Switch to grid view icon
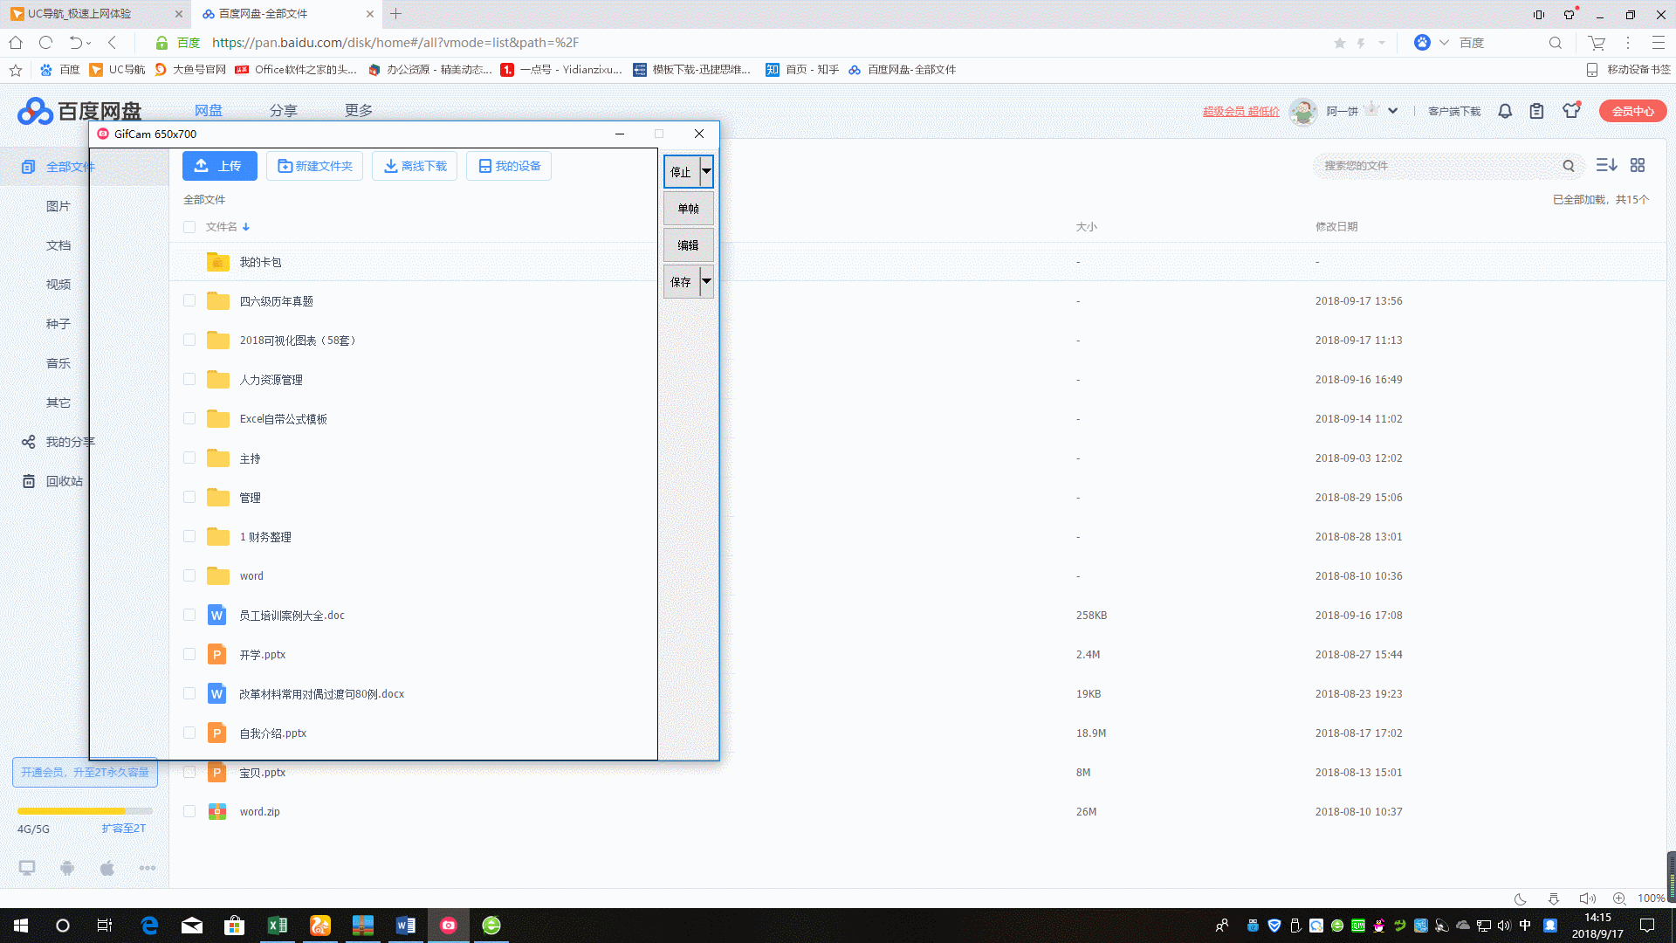 tap(1638, 165)
